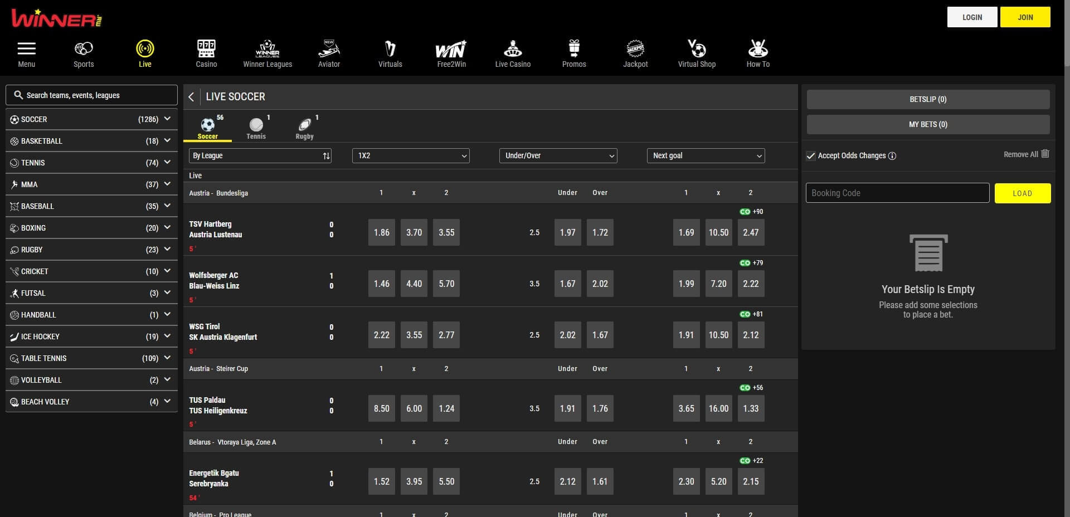Click the info icon beside Accept Odds Changes
This screenshot has height=517, width=1070.
click(x=893, y=156)
